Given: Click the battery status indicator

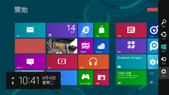Looking at the screenshot, I should pos(13,83).
